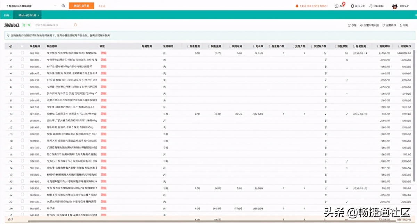The width and height of the screenshot is (417, 224).
Task: Click the orange search icon beside the search field
Action: tap(75, 25)
